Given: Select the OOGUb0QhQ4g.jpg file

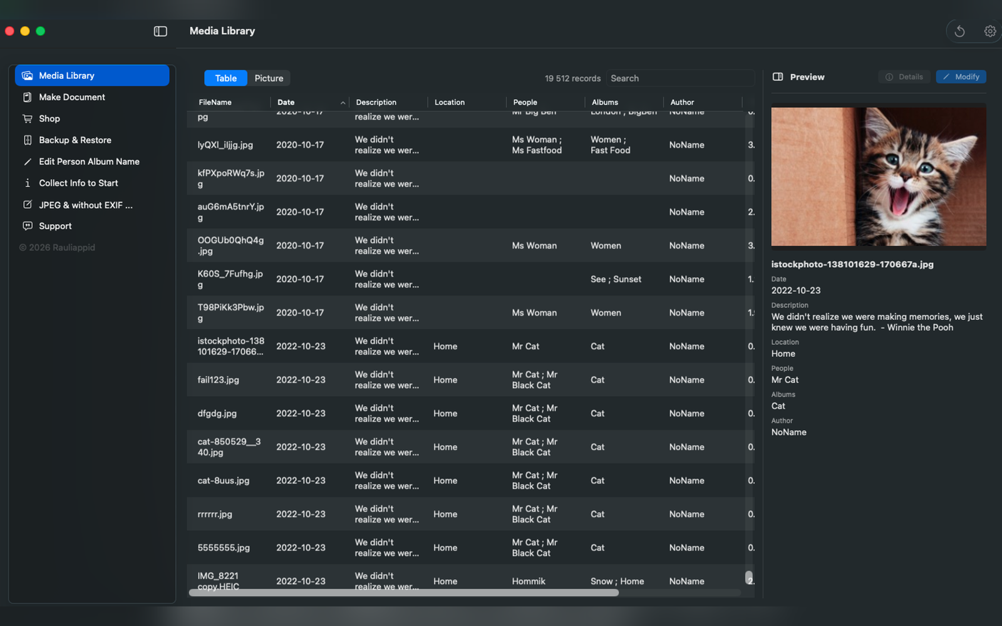Looking at the screenshot, I should pyautogui.click(x=471, y=245).
